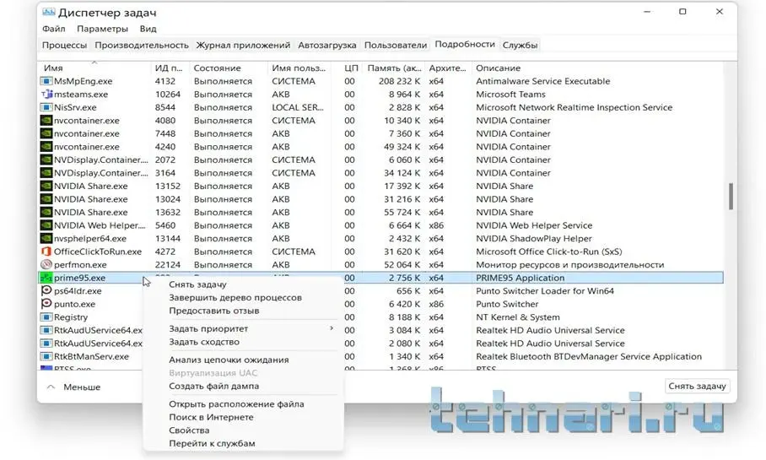Image resolution: width=766 pixels, height=460 pixels.
Task: Click the ps64ldr.exe icon
Action: pyautogui.click(x=46, y=291)
